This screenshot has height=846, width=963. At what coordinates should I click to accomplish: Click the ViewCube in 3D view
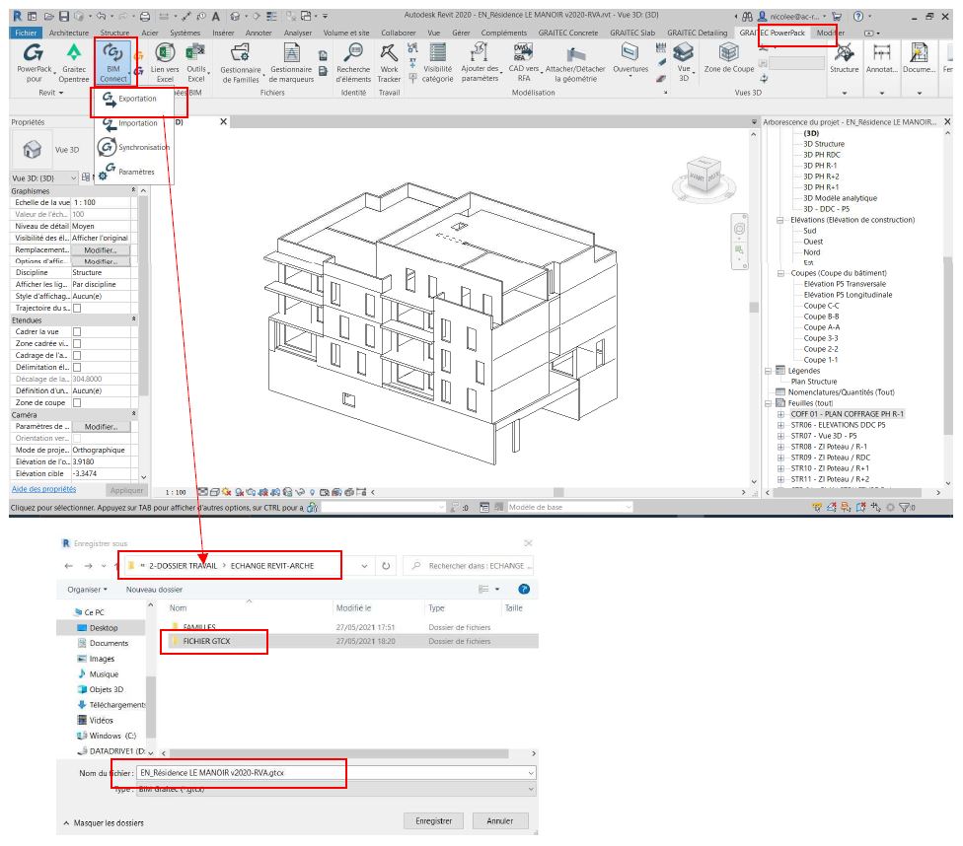[x=704, y=175]
